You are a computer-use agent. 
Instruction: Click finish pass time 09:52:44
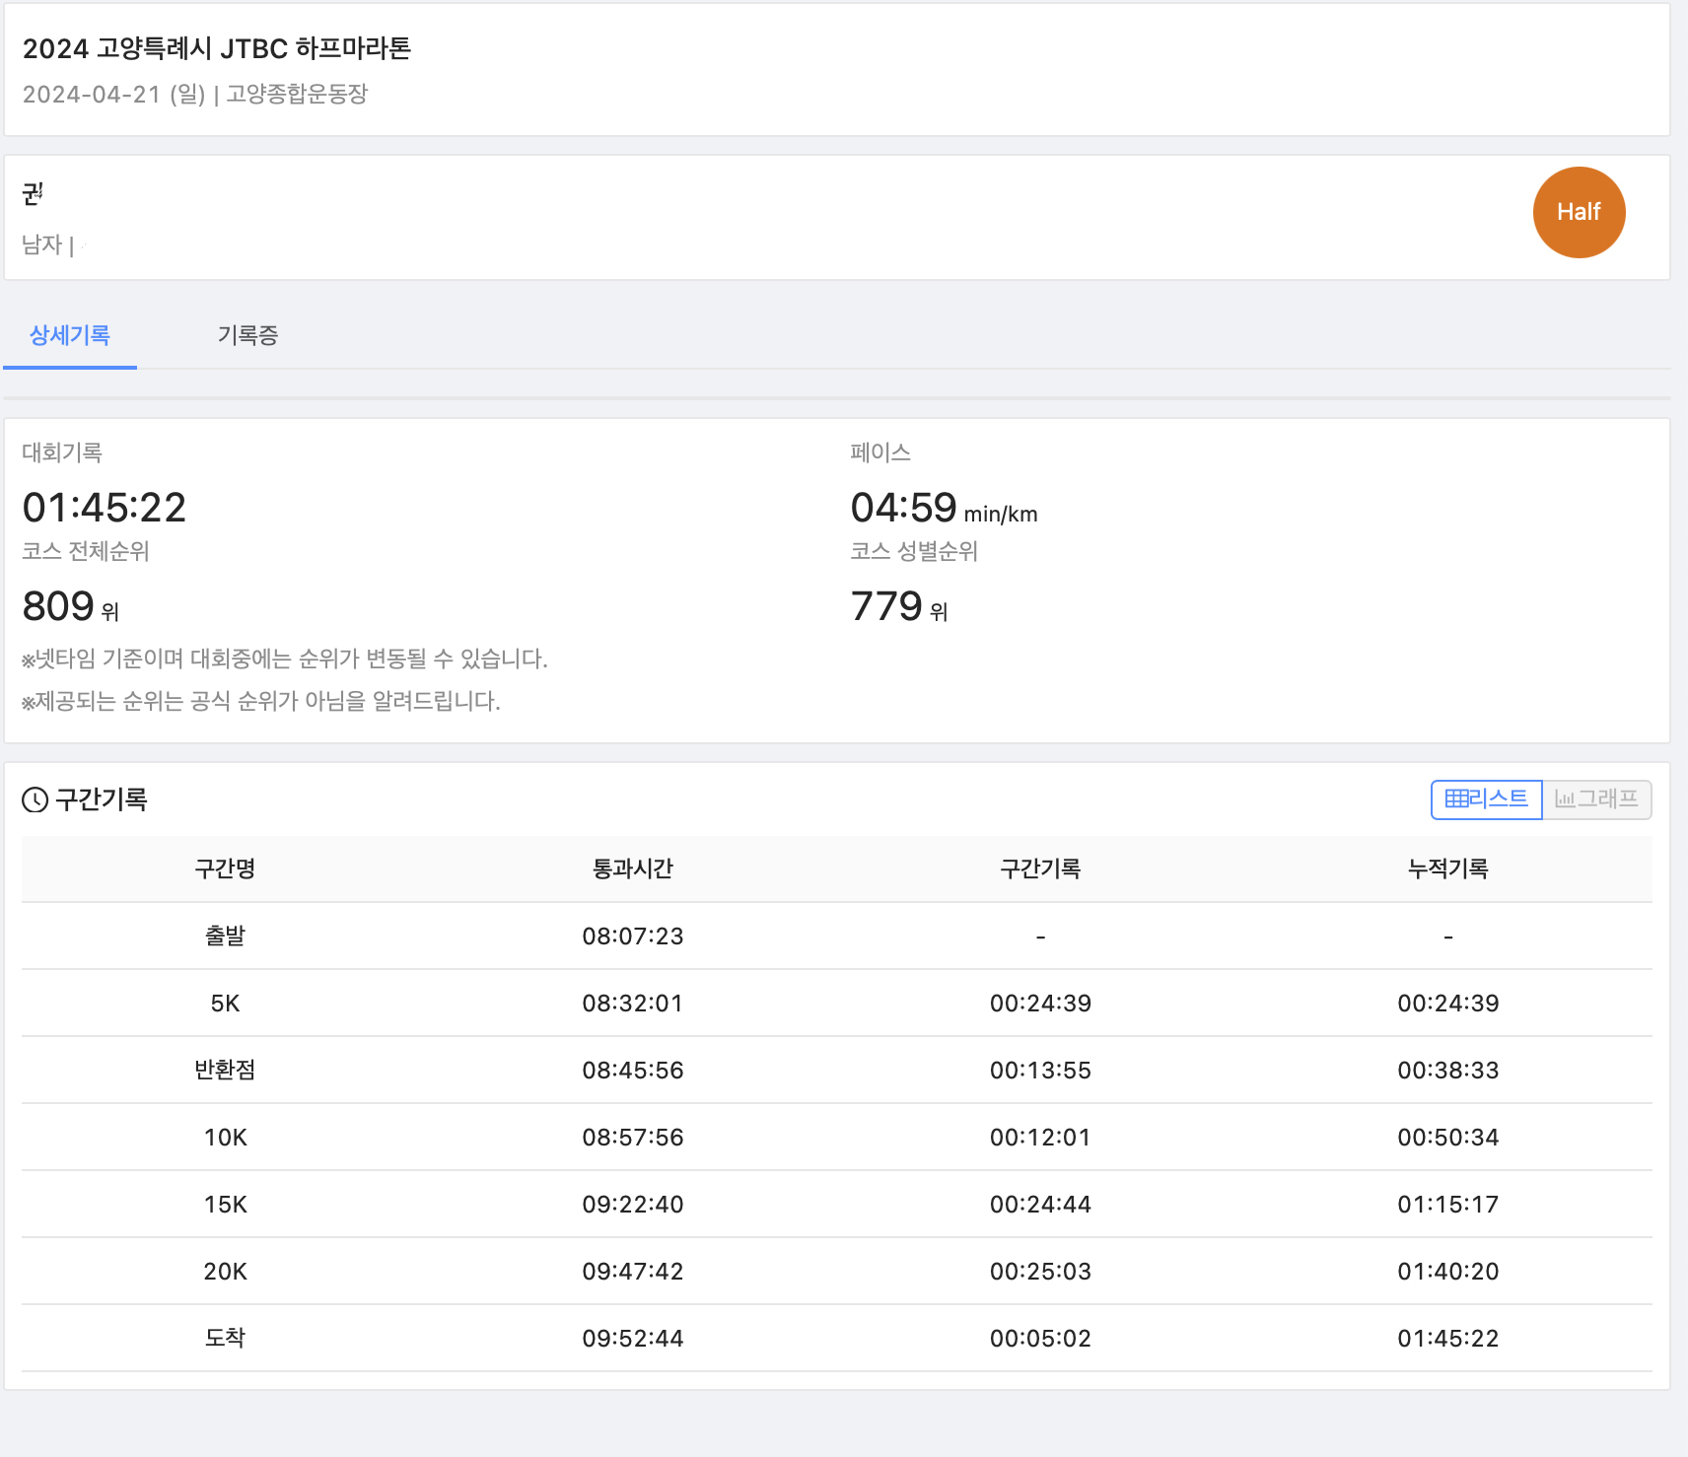pyautogui.click(x=633, y=1339)
